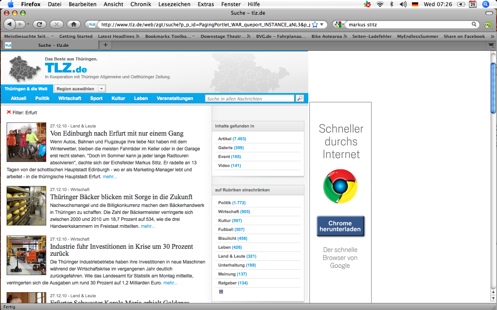The width and height of the screenshot is (497, 310).
Task: Submit TLZ news search with magnifier button
Action: (x=299, y=98)
